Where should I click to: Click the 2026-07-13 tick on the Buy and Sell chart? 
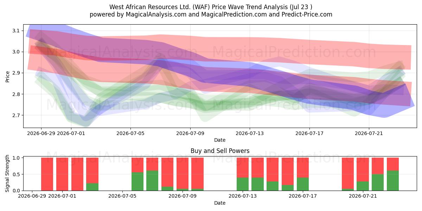point(242,196)
